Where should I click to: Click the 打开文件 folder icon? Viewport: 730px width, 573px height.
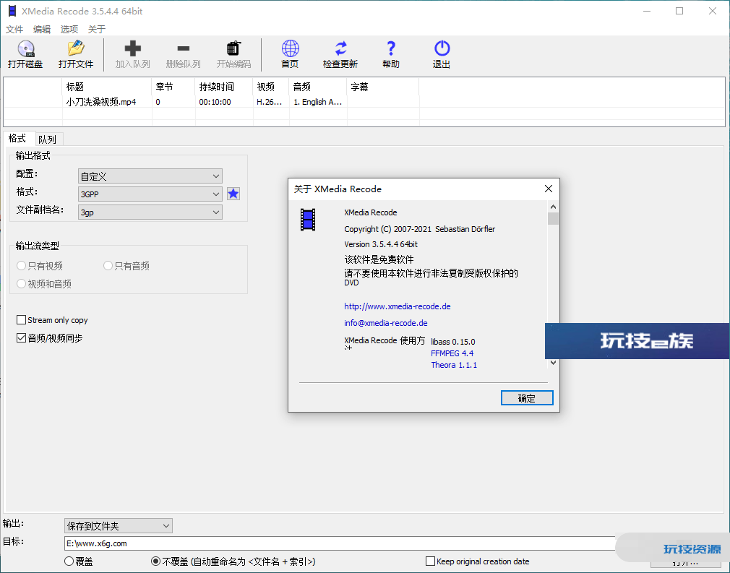76,48
